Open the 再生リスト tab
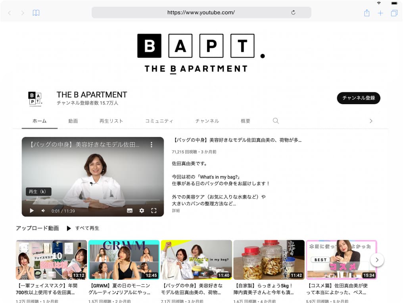Viewport: 403px width, 303px height. pyautogui.click(x=111, y=121)
